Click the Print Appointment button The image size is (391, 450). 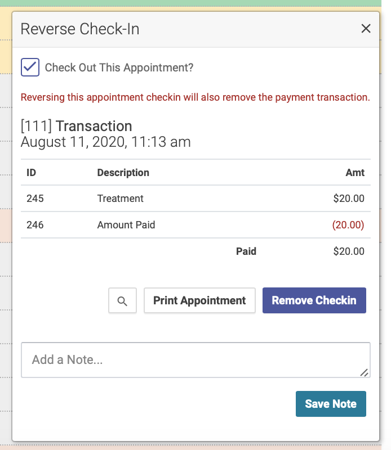199,300
